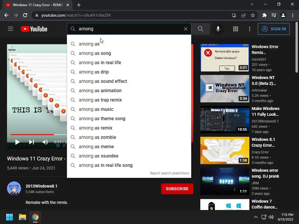This screenshot has width=299, height=224.
Task: Select suggestion 'among us drip'
Action: (x=129, y=72)
